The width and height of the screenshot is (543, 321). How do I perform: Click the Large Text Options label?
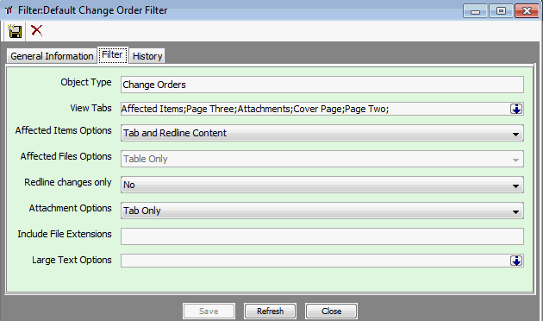click(x=72, y=260)
